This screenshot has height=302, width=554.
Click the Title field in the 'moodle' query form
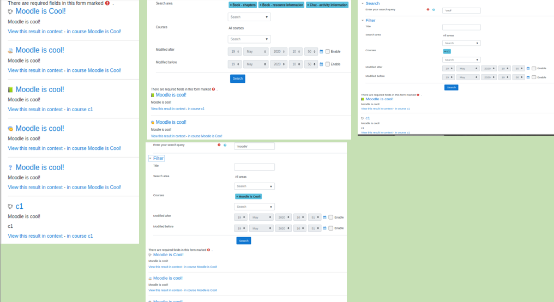(x=254, y=167)
